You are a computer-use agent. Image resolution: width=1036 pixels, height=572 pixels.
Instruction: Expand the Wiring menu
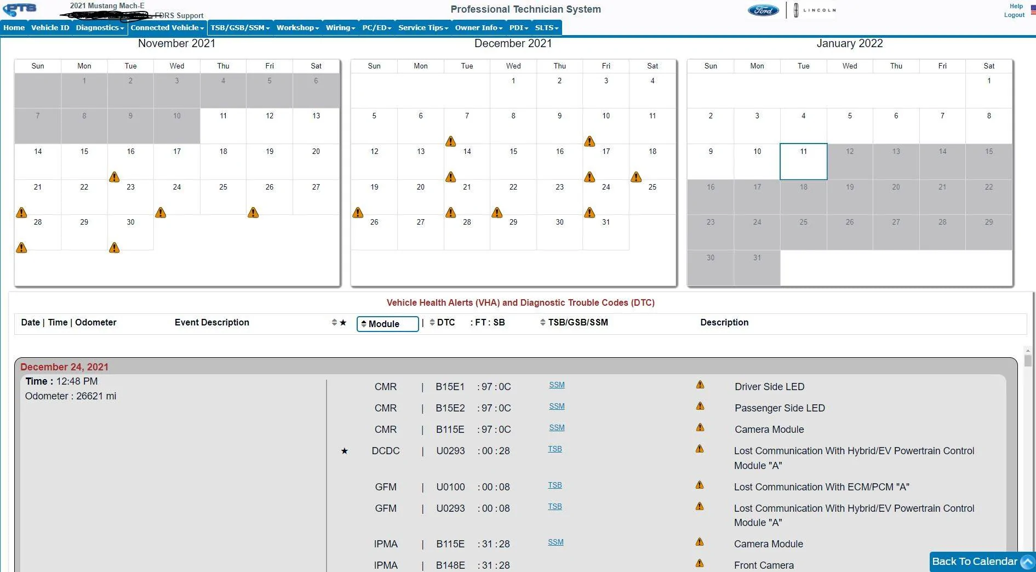[341, 27]
